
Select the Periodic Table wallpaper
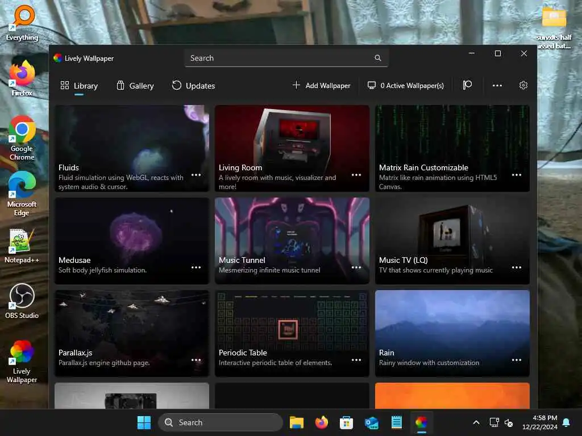coord(292,333)
